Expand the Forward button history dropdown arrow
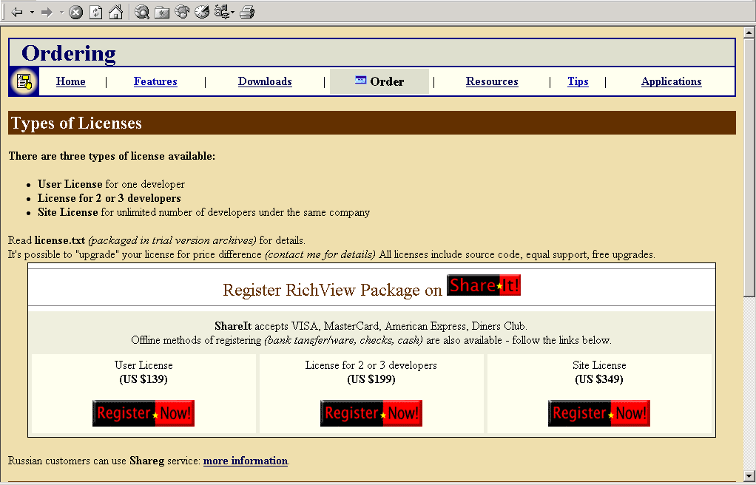Viewport: 756px width, 485px height. [x=61, y=13]
